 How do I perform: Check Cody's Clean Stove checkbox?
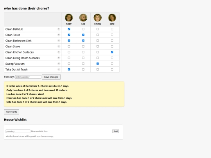[x=69, y=46]
